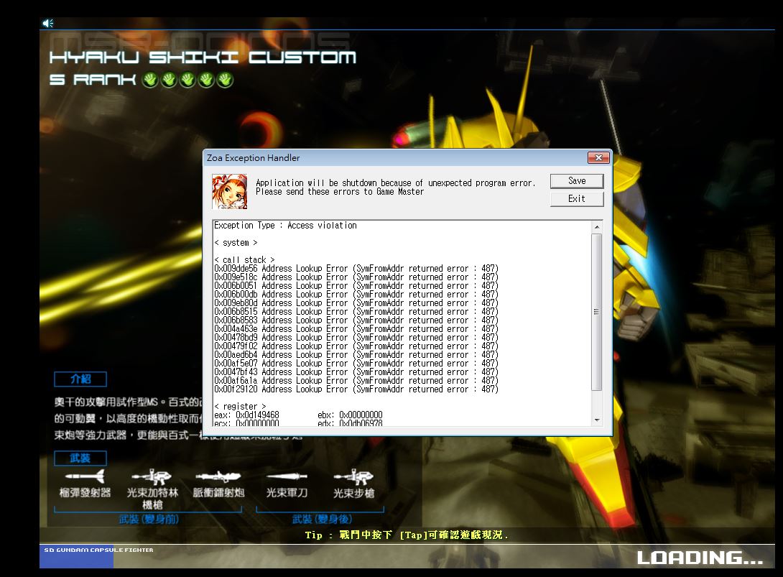783x577 pixels.
Task: Click the "< register >" heading line
Action: 240,407
